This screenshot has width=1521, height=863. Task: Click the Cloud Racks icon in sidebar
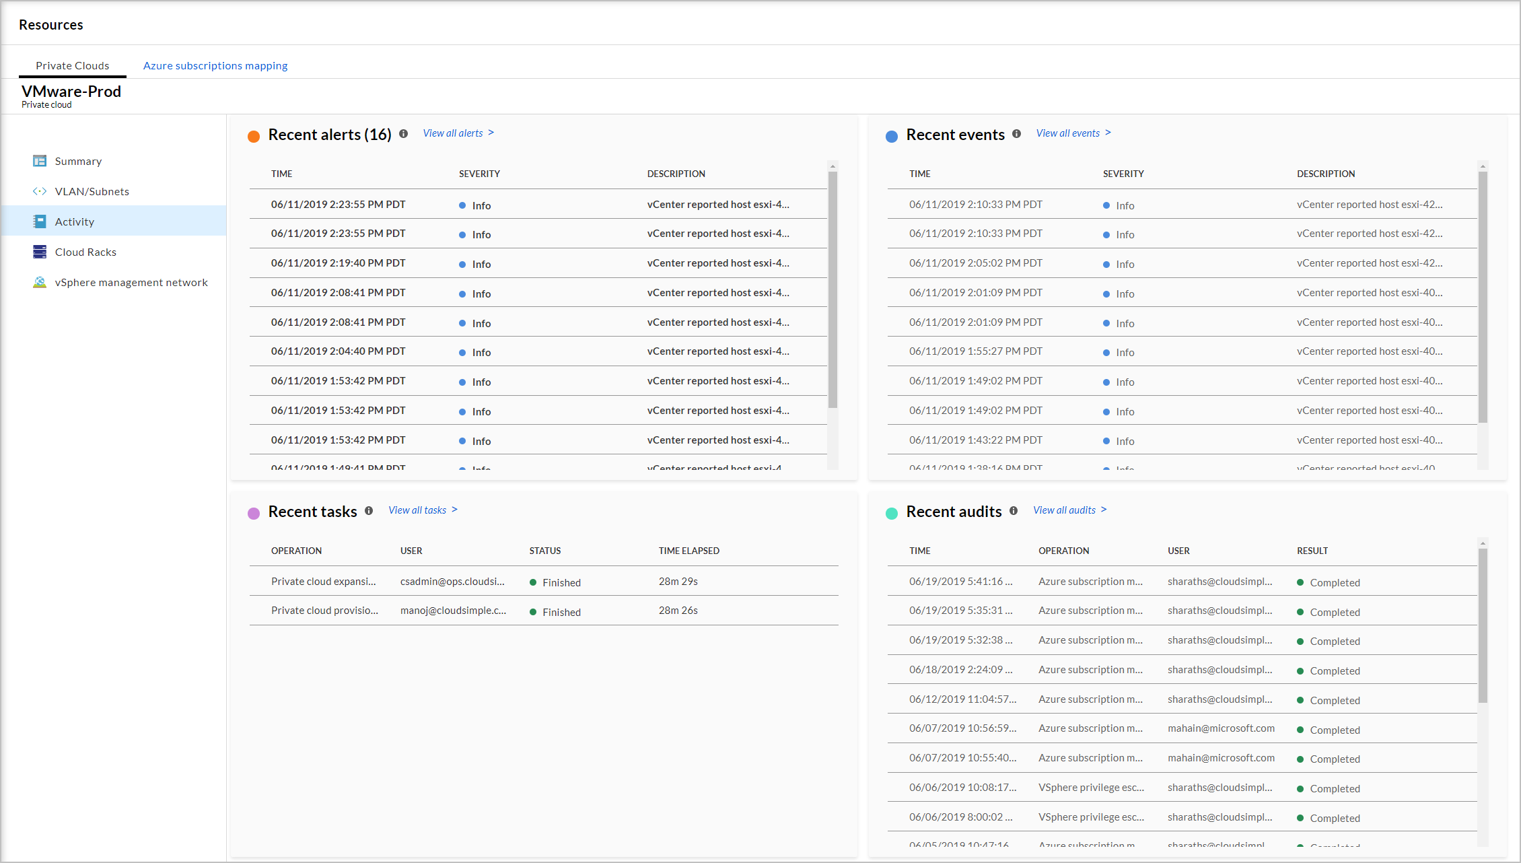tap(40, 250)
